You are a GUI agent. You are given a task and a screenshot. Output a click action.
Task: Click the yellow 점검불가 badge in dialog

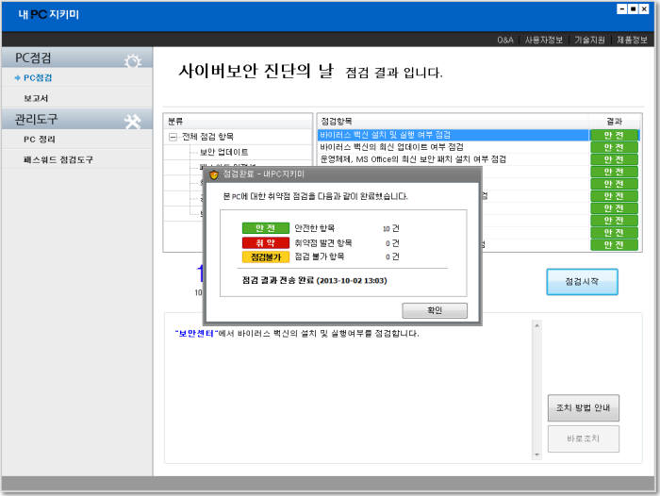coord(266,256)
